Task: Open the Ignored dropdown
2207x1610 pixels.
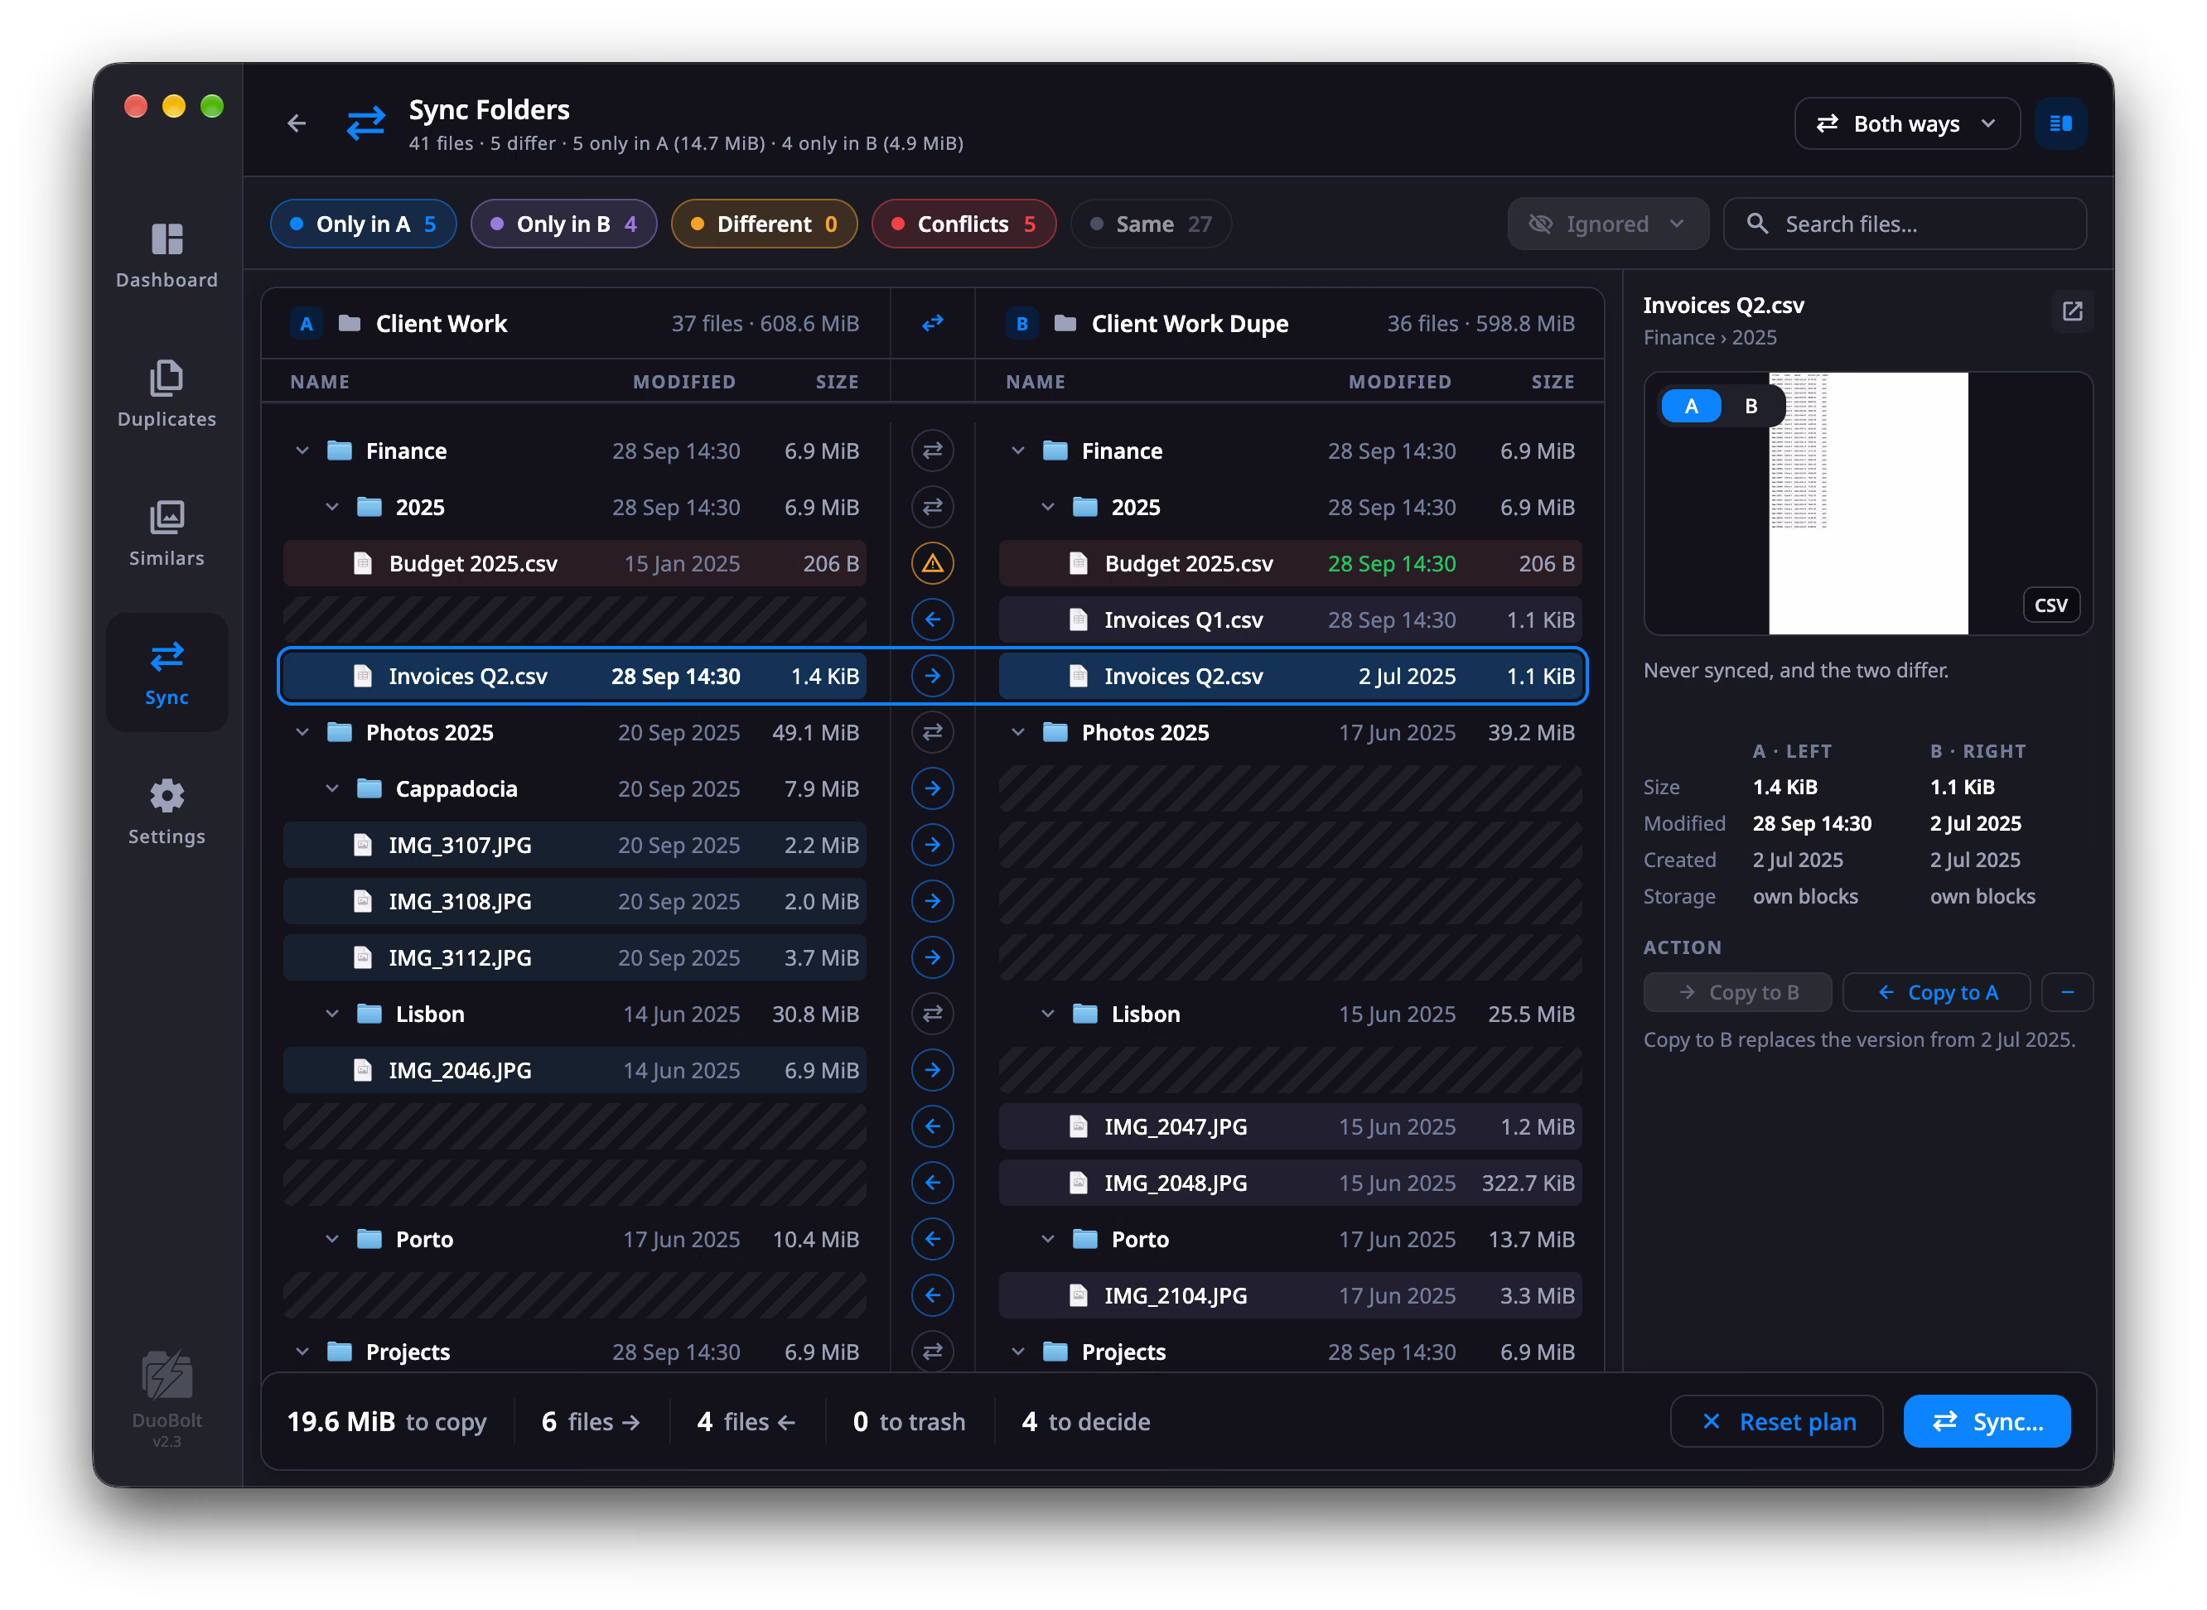Action: point(1606,224)
